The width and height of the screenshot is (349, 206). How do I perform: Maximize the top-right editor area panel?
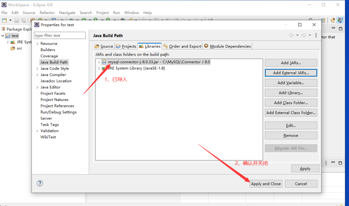340,29
